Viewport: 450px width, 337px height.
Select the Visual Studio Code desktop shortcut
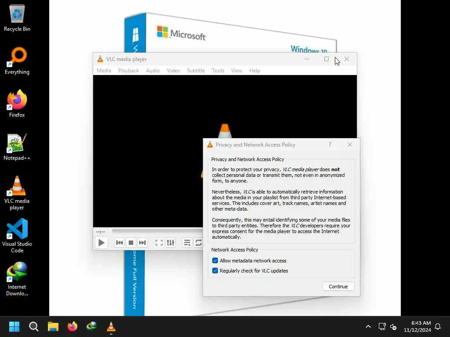click(17, 236)
